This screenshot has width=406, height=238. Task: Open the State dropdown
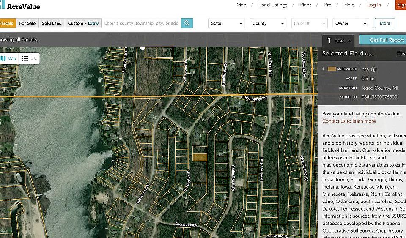(x=227, y=23)
